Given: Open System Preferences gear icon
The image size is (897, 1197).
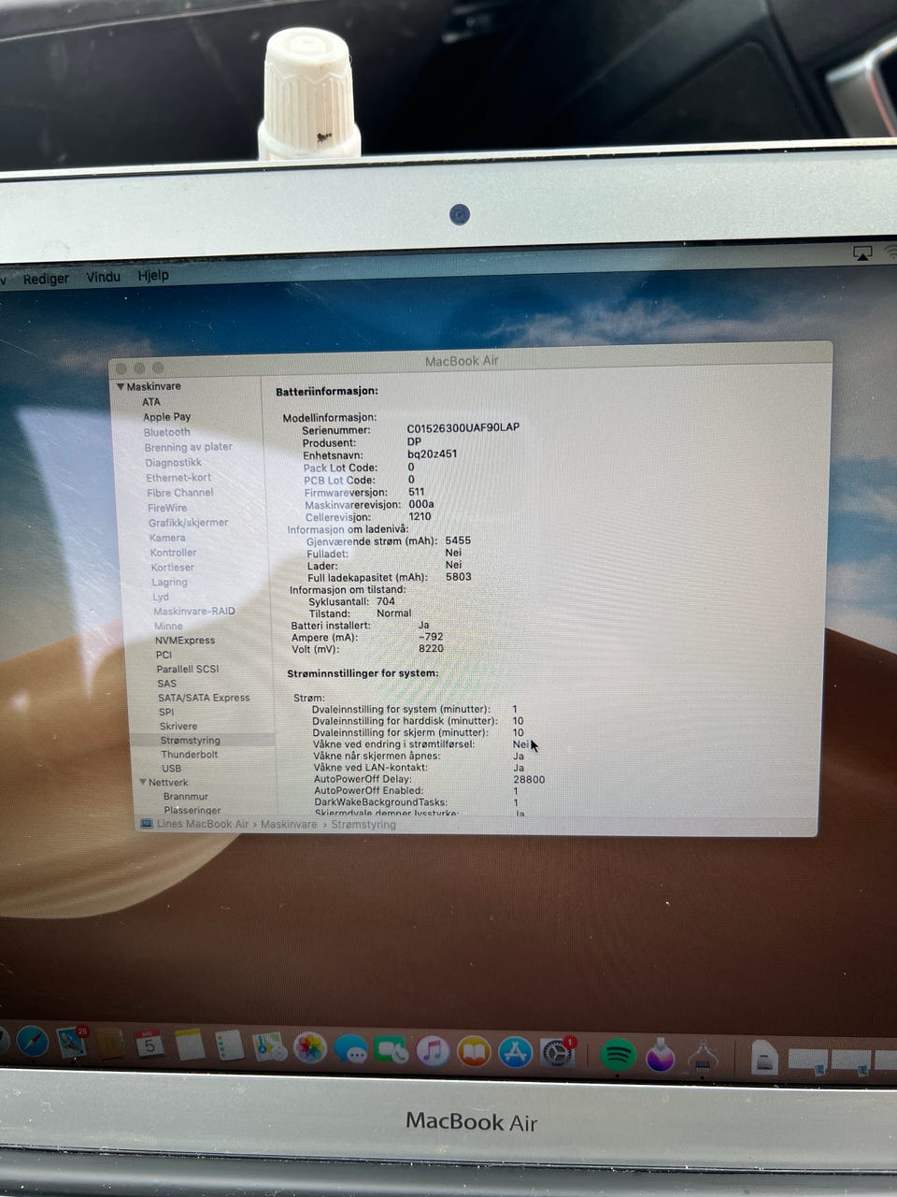Looking at the screenshot, I should tap(557, 1054).
